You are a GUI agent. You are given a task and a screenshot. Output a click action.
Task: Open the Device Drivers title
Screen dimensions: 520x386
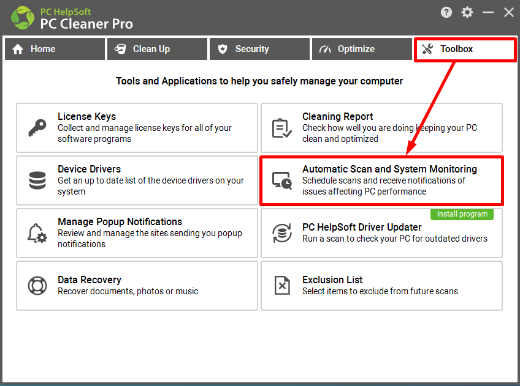[x=89, y=169]
